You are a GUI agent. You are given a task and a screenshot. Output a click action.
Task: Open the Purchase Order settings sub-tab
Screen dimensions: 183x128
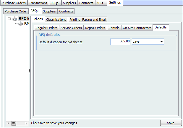point(16,11)
